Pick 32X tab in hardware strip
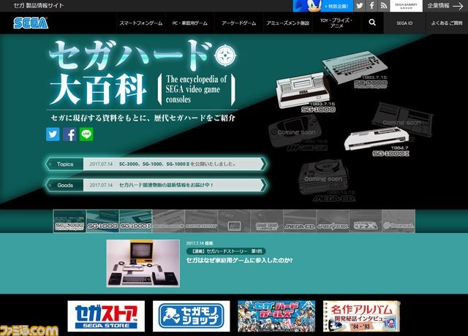Viewport: 468px width, 336px height. click(366, 221)
